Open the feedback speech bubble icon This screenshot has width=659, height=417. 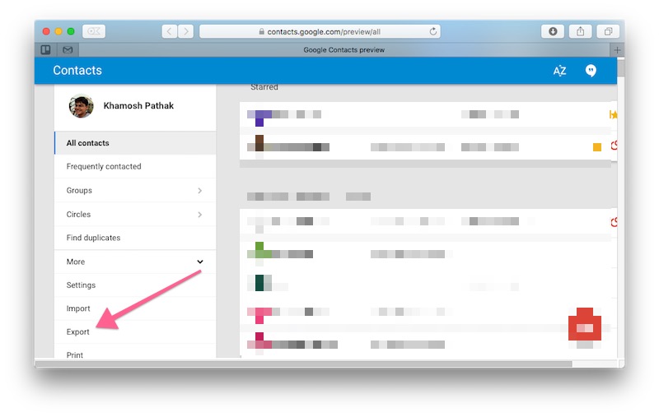591,71
